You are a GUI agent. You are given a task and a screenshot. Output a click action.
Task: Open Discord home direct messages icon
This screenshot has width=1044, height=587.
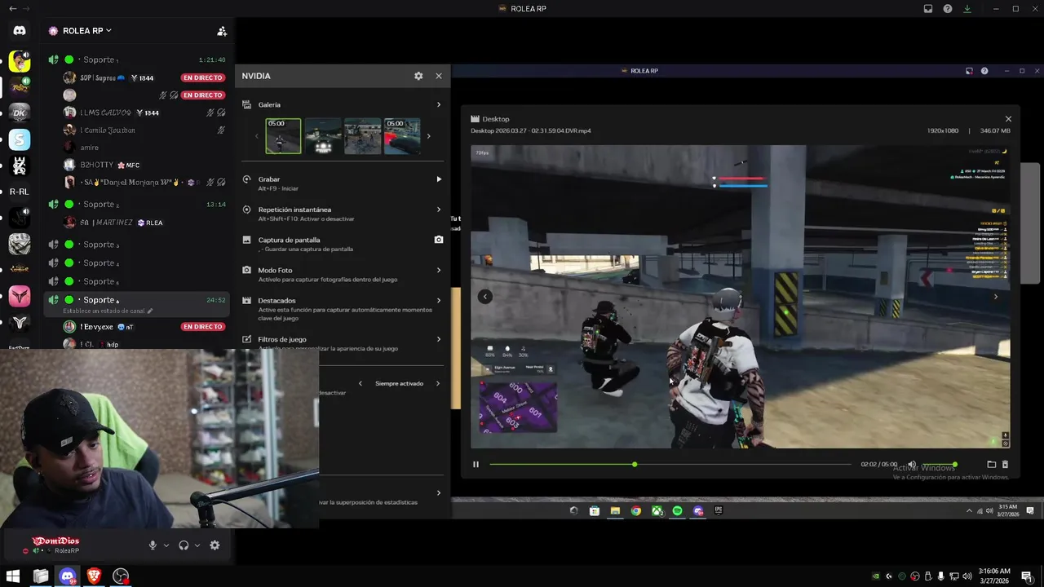tap(20, 31)
